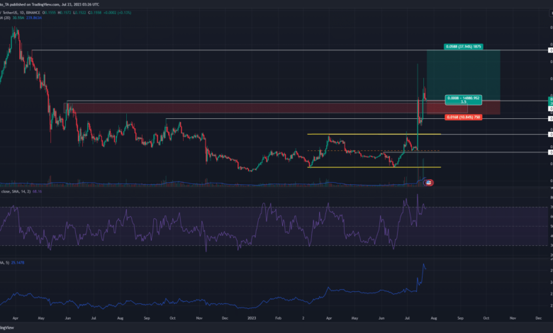Click the green profit zone of the long position
Screen dimensions: 553x333
pyautogui.click(x=464, y=74)
